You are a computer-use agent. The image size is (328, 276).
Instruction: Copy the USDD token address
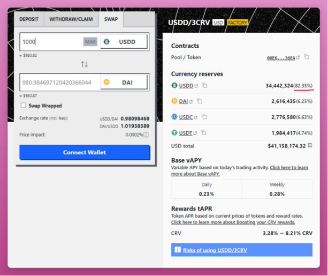click(x=204, y=86)
